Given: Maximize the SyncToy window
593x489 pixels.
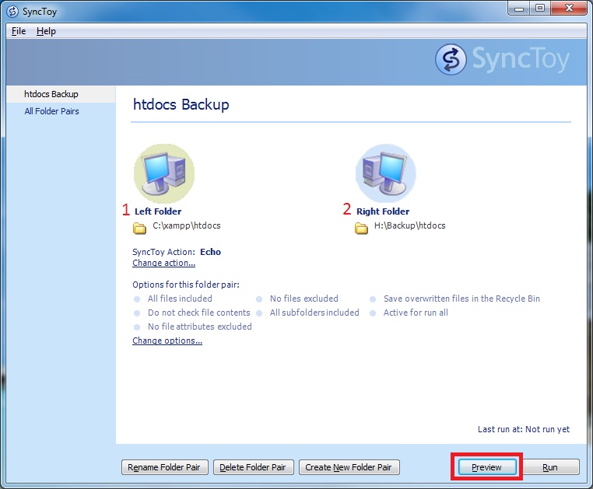Looking at the screenshot, I should 540,9.
